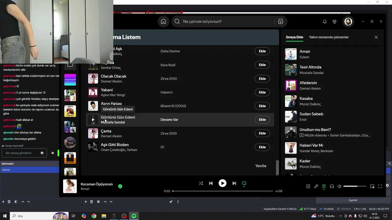Click Yenile to refresh recommendations
Image resolution: width=392 pixels, height=220 pixels.
[261, 166]
